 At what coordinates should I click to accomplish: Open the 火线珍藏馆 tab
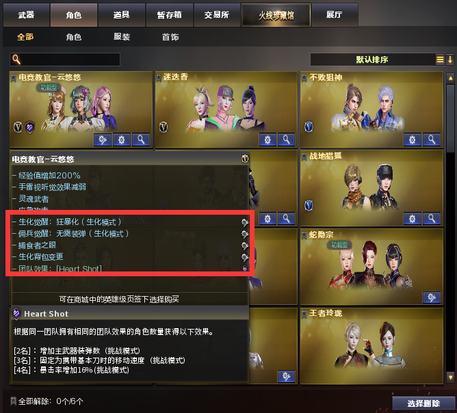[276, 15]
